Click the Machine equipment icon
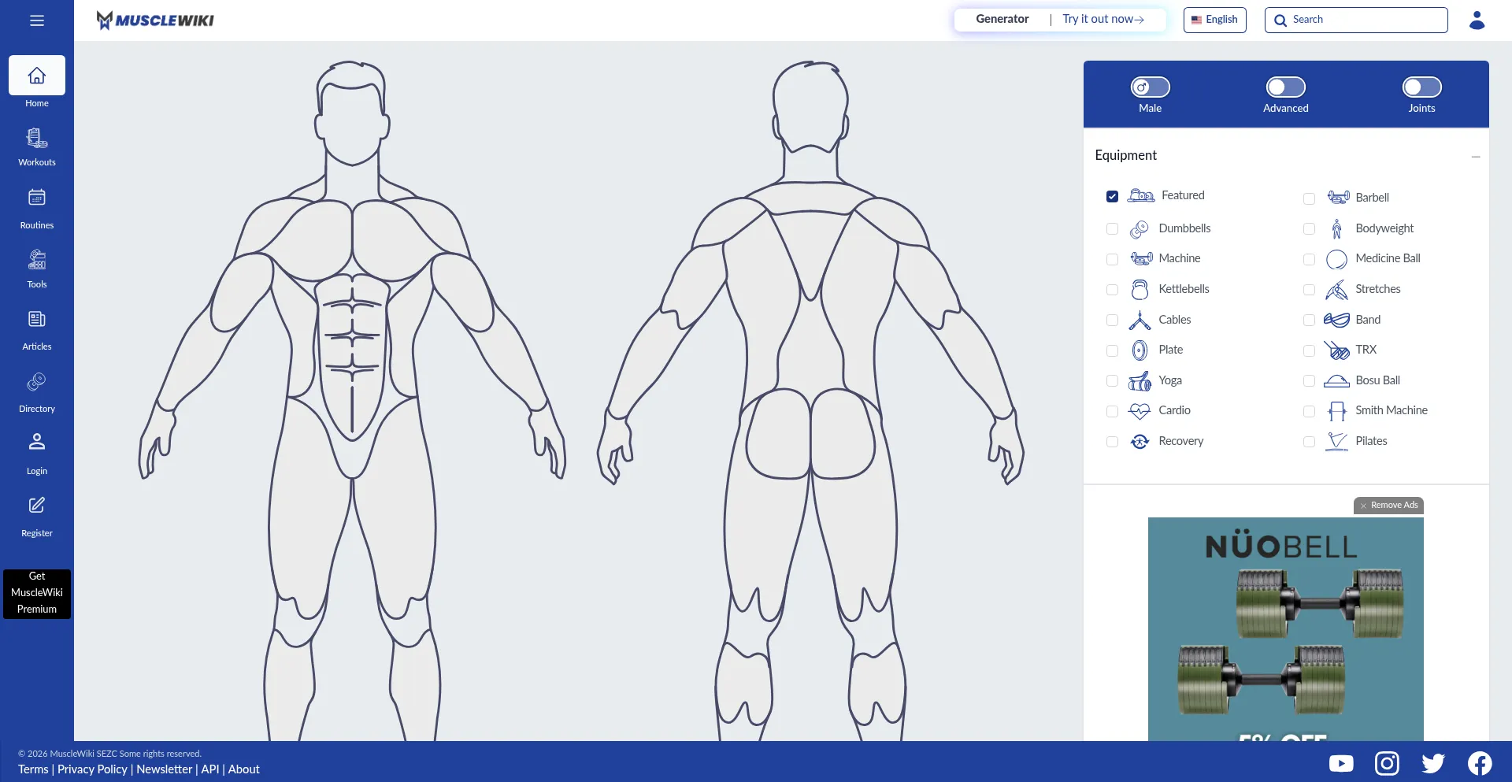 1141,258
